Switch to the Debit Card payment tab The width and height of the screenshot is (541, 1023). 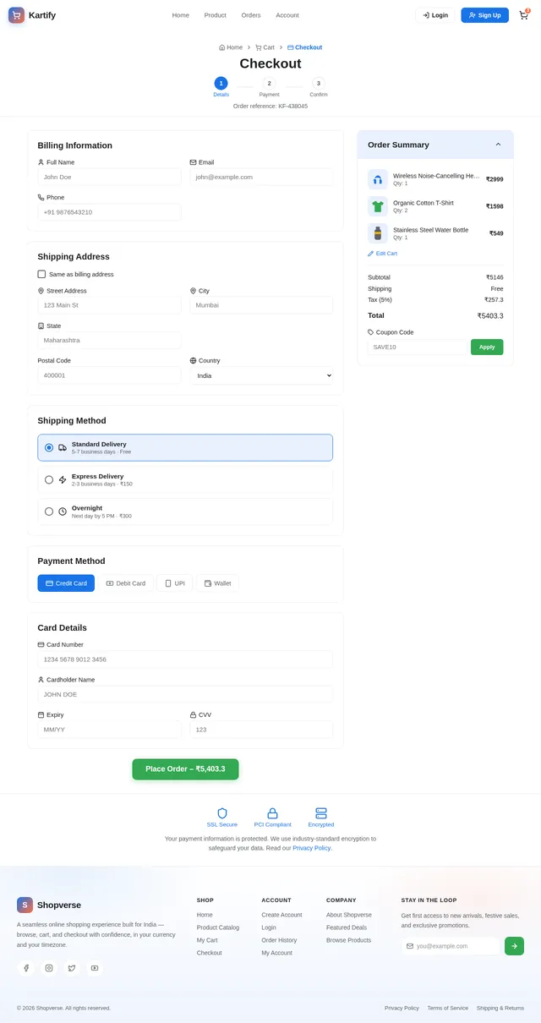[x=126, y=583]
